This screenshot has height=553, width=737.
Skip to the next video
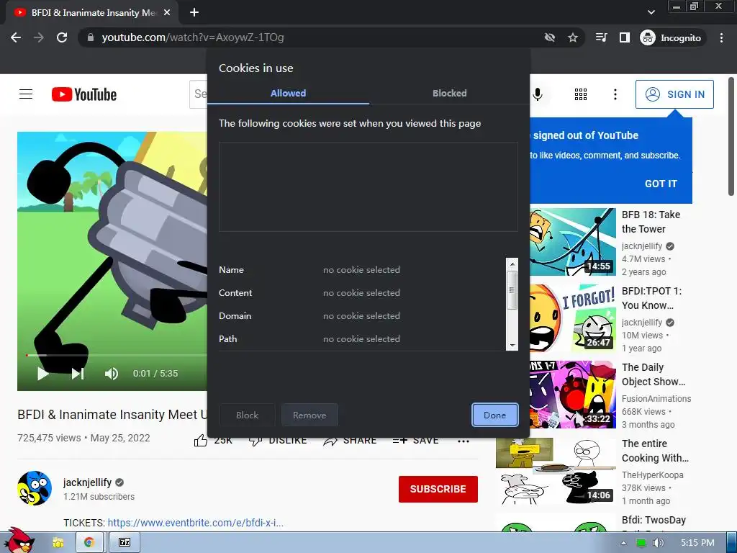pos(78,374)
